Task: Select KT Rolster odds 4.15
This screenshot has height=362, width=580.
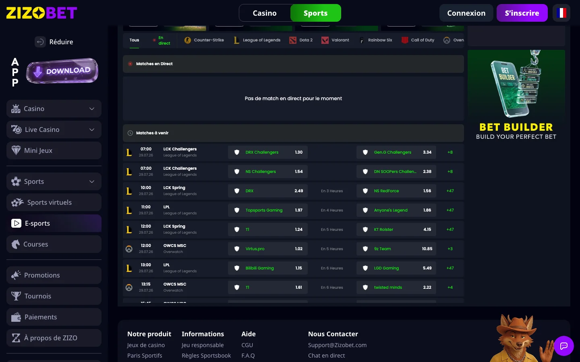Action: (396, 230)
